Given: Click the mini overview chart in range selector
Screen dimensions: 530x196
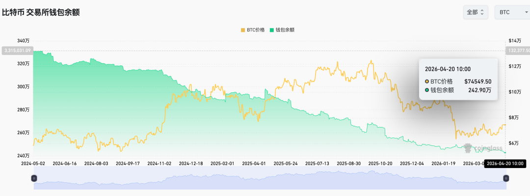Looking at the screenshot, I should click(270, 178).
